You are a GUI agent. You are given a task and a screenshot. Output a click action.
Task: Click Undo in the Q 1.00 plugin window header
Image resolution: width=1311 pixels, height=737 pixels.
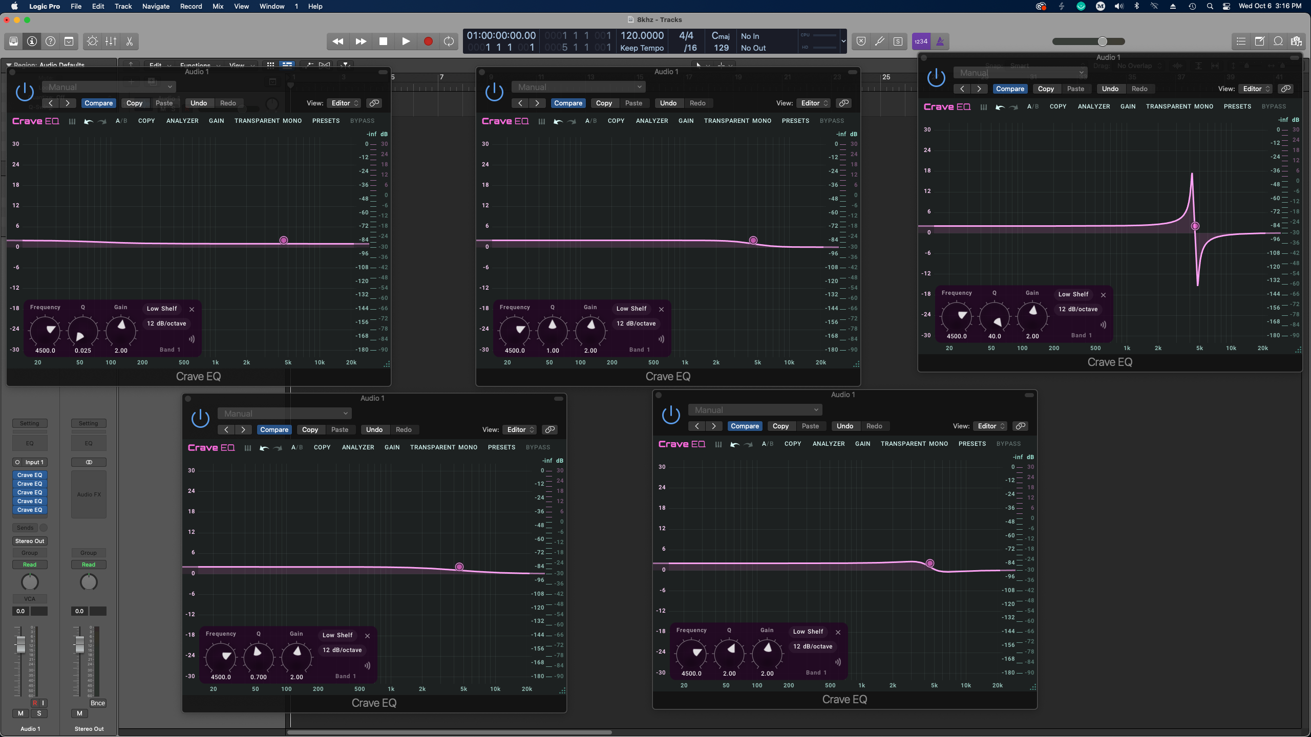[x=668, y=103]
